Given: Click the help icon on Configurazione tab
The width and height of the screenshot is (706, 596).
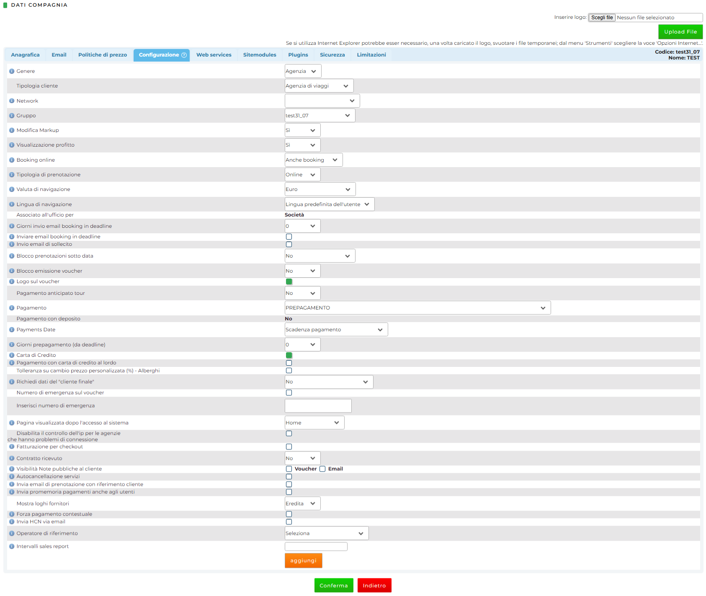Looking at the screenshot, I should 184,55.
